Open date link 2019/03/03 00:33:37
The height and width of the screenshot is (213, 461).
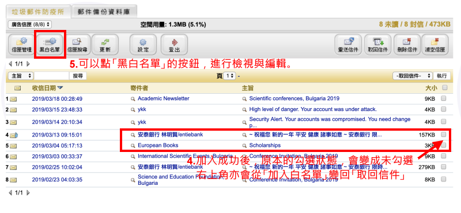pos(57,157)
